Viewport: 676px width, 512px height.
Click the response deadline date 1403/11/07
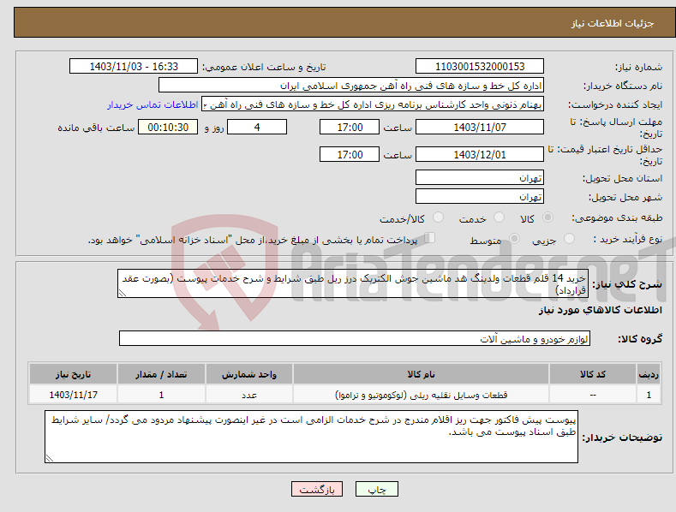[x=480, y=127]
